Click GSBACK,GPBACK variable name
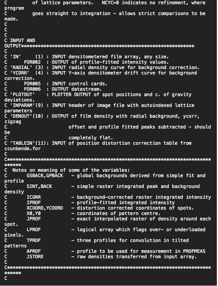This screenshot has height=286, width=218. point(45,176)
